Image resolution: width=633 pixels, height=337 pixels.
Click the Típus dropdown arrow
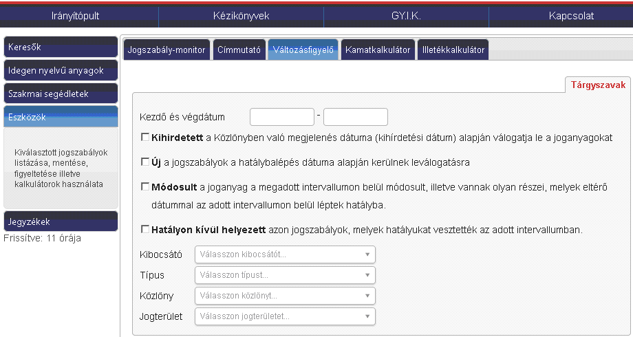[367, 275]
